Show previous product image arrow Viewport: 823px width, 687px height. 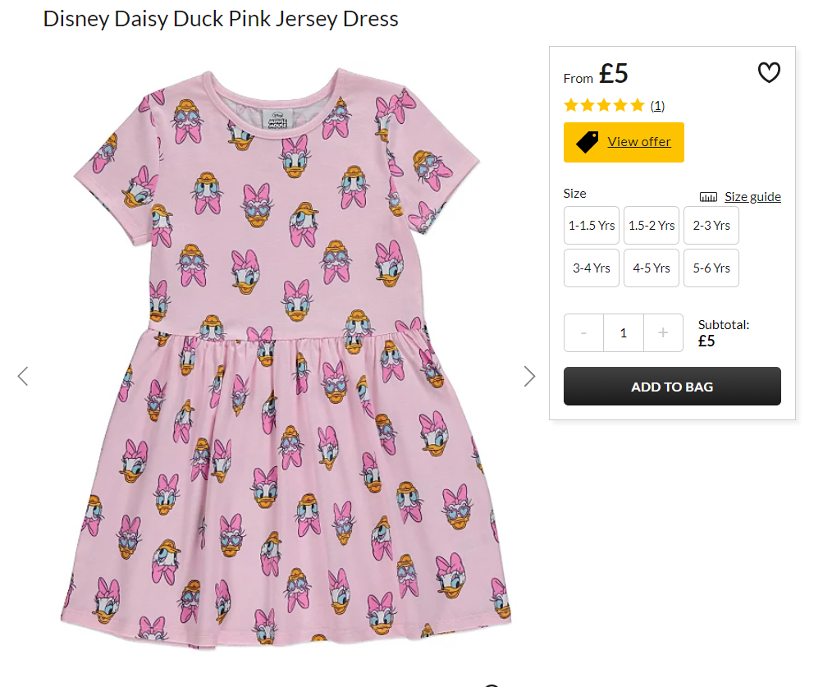tap(23, 376)
